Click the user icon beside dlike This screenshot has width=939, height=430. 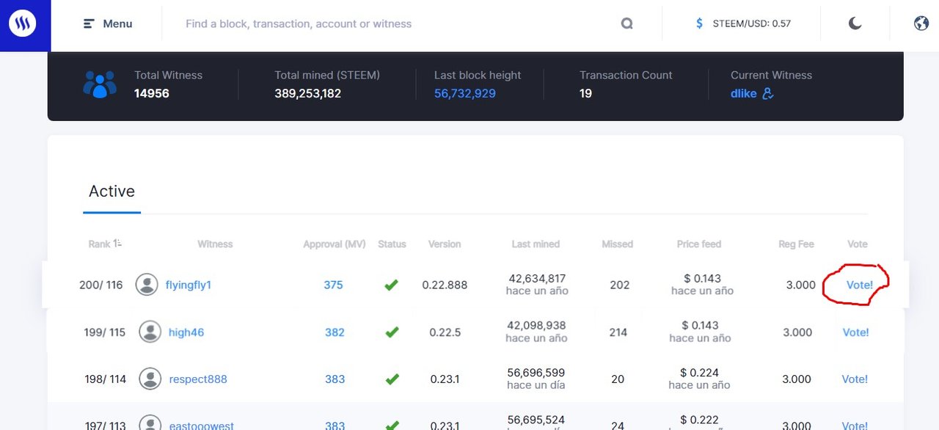(x=768, y=93)
